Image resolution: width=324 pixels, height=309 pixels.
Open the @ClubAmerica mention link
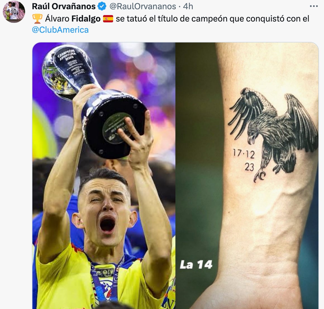click(60, 30)
